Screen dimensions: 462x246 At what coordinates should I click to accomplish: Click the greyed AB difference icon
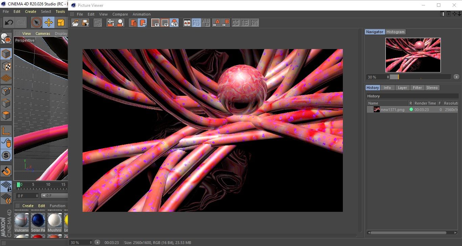click(x=206, y=23)
